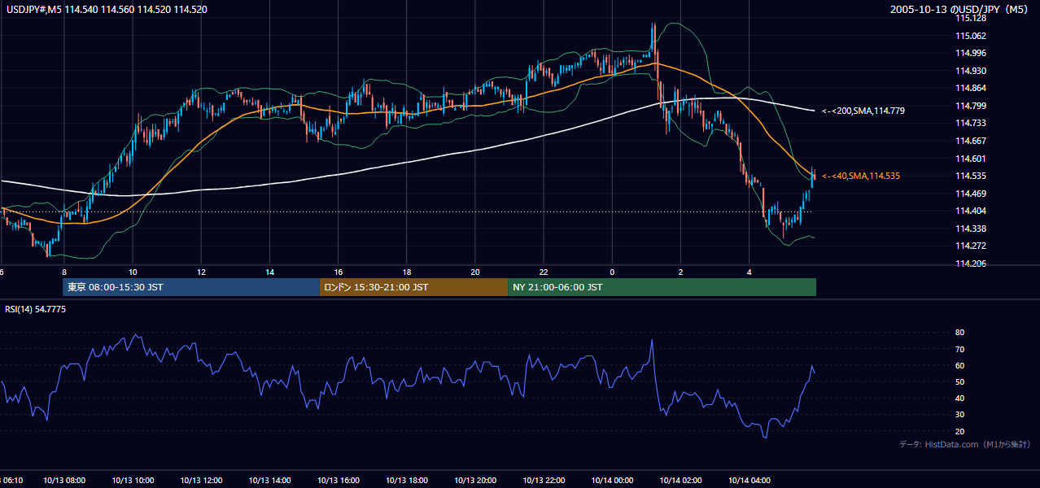Screen dimensions: 1040x488
Task: Click hour tick 22 under the price chart
Action: pos(544,272)
